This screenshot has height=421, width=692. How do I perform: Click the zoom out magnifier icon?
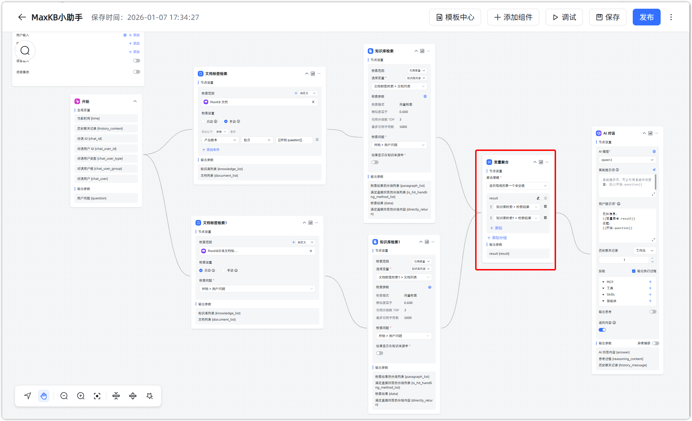tap(64, 396)
